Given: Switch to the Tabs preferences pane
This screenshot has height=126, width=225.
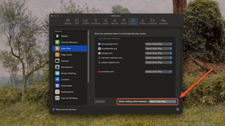Looking at the screenshot, I should tap(77, 22).
